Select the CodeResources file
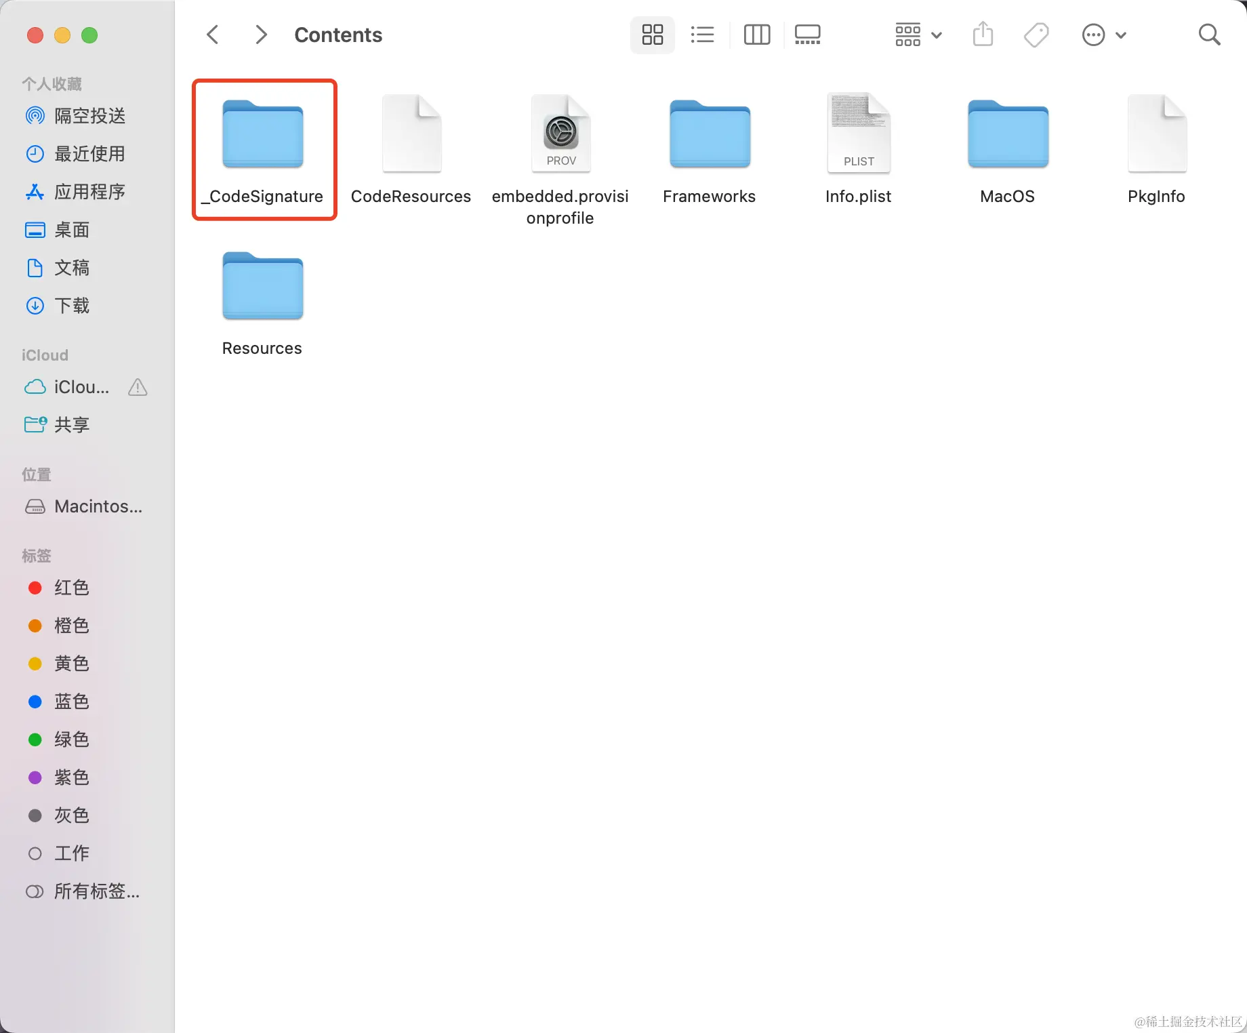 pyautogui.click(x=411, y=150)
